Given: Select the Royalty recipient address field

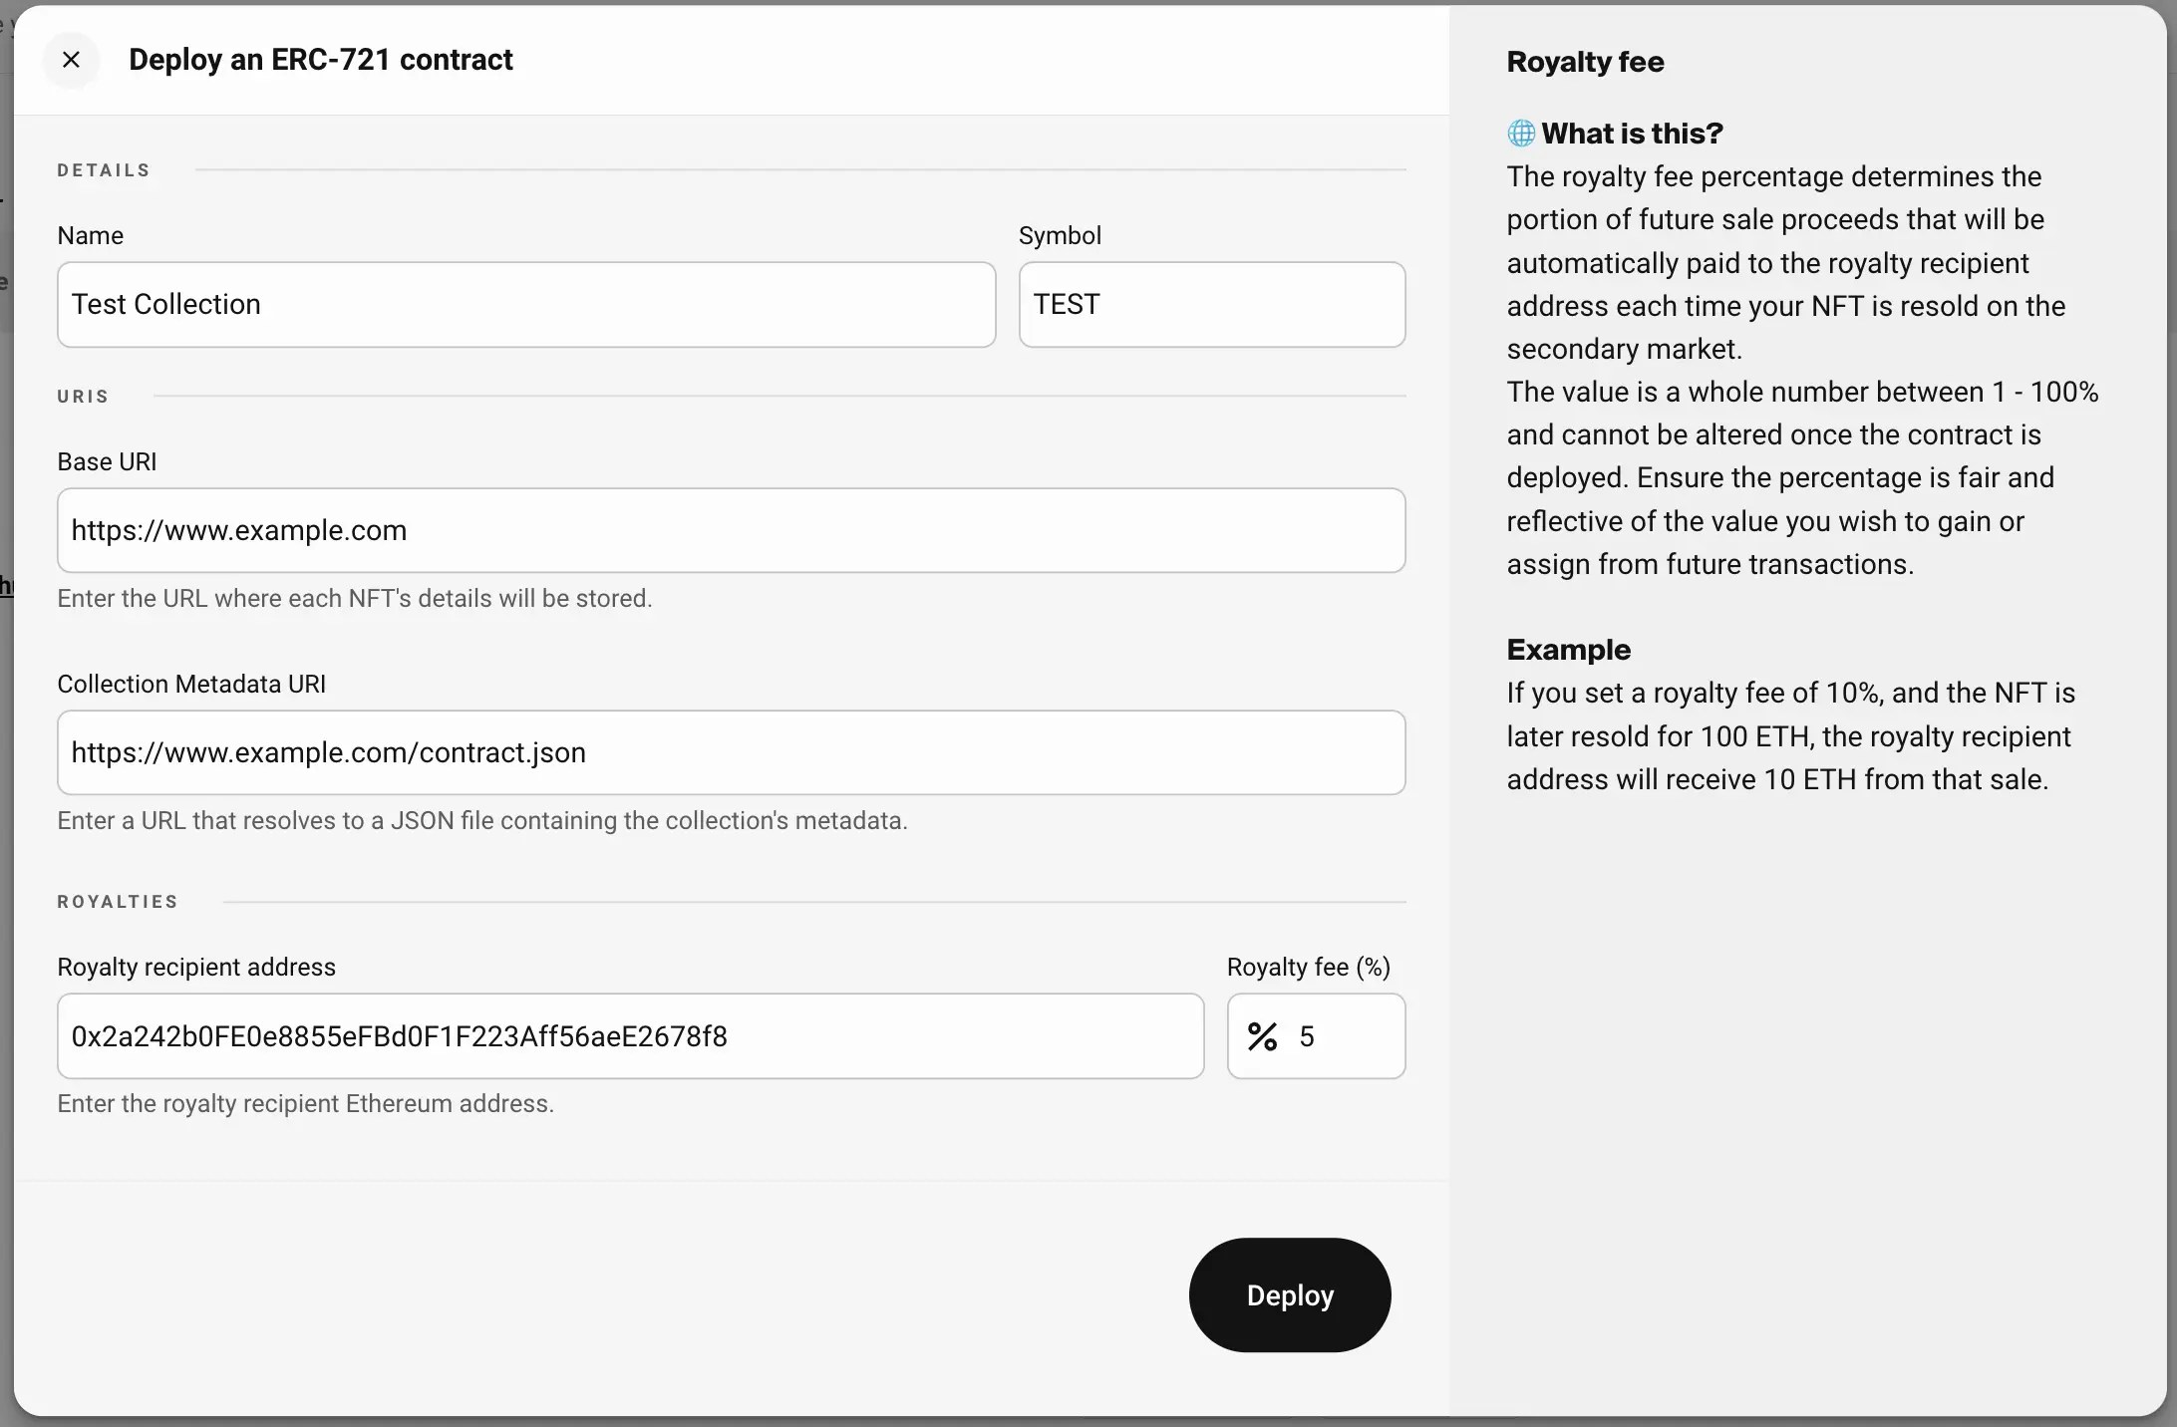Looking at the screenshot, I should pyautogui.click(x=632, y=1036).
